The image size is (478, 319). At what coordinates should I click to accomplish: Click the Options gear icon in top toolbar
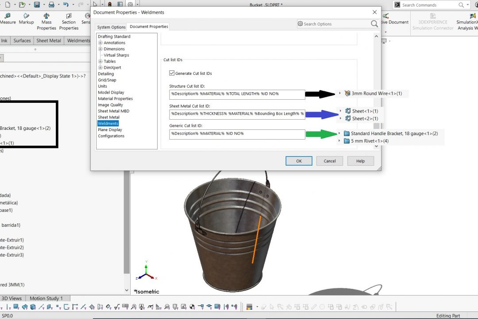click(131, 4)
